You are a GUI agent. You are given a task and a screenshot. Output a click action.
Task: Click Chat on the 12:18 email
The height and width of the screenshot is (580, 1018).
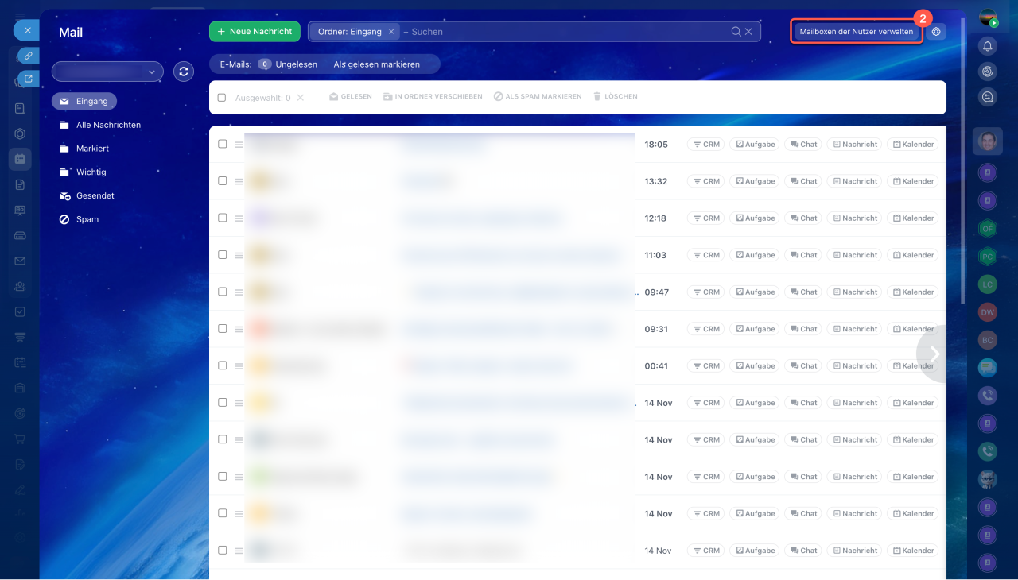click(803, 218)
